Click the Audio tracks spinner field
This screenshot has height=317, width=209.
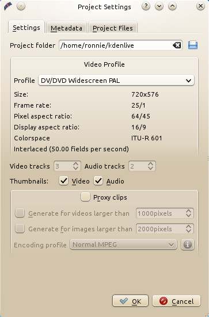click(x=142, y=166)
